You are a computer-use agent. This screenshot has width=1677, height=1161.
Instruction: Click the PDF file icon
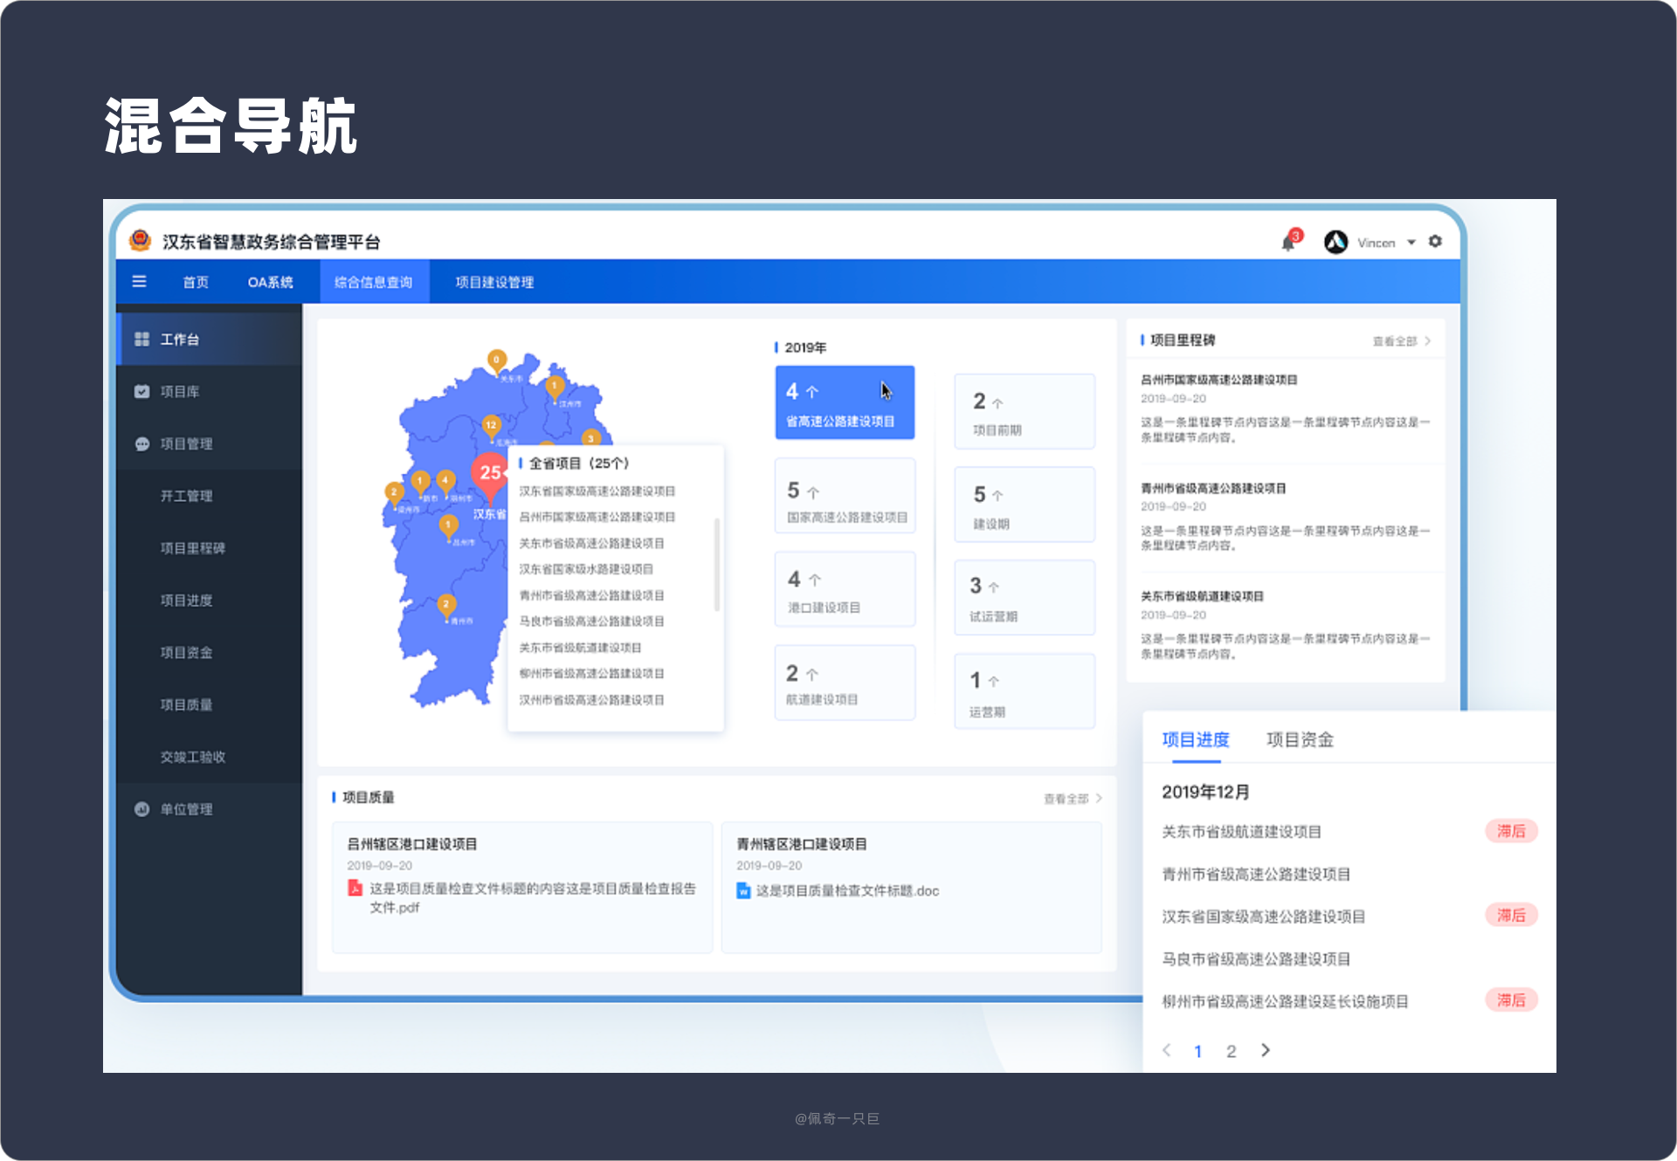pyautogui.click(x=355, y=888)
